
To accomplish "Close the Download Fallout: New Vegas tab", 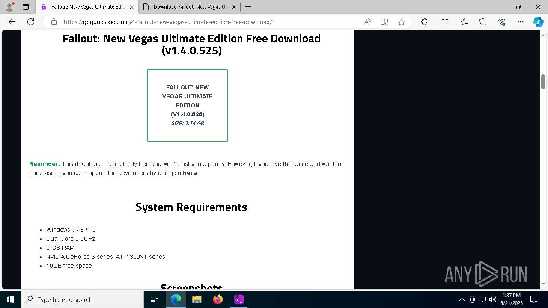I will (234, 7).
